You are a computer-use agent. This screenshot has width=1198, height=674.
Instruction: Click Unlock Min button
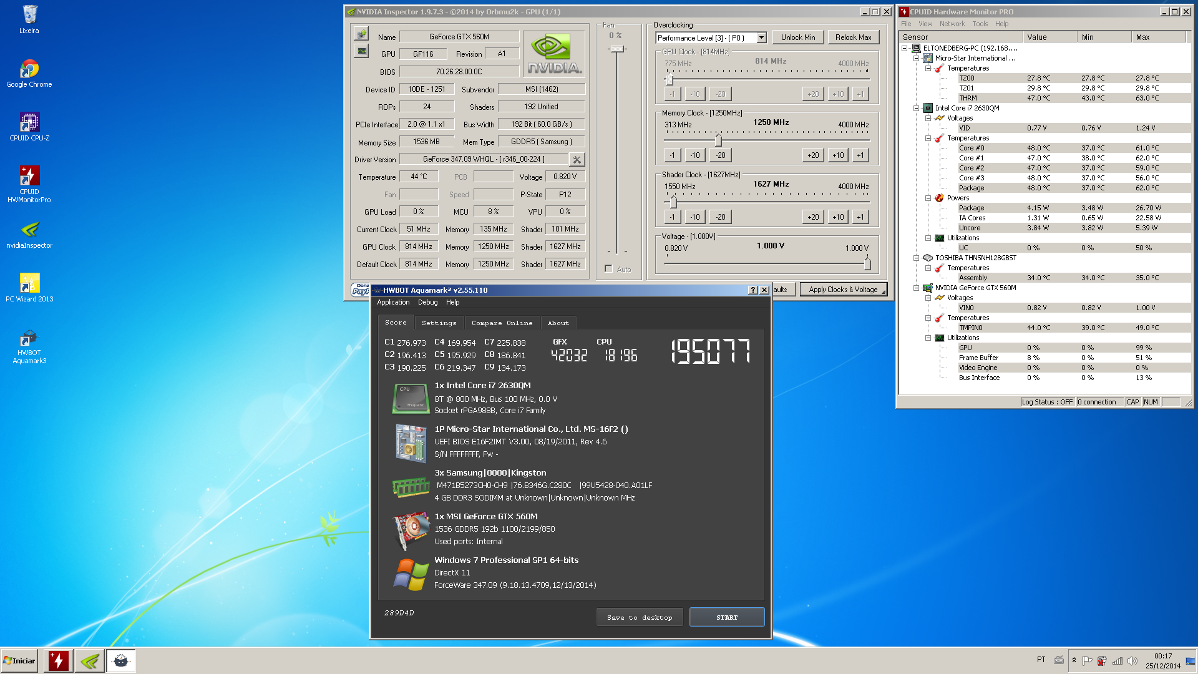coord(798,37)
